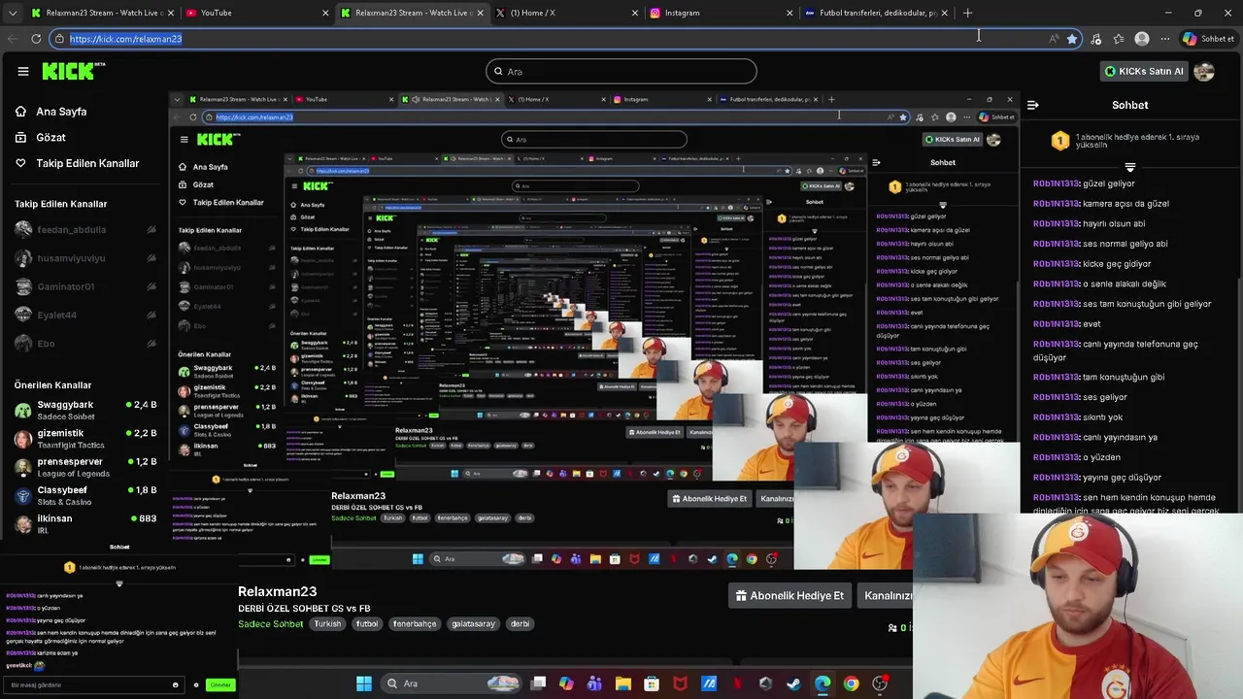The height and width of the screenshot is (699, 1243).
Task: Open followed channel Eyalet44
Action: click(85, 316)
